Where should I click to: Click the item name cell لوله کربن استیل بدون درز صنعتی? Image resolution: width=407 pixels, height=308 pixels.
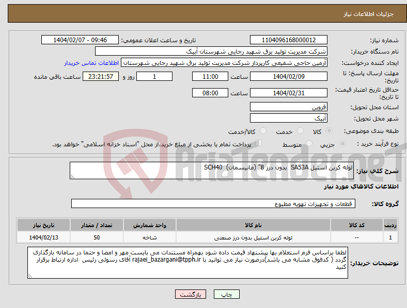[x=253, y=237]
